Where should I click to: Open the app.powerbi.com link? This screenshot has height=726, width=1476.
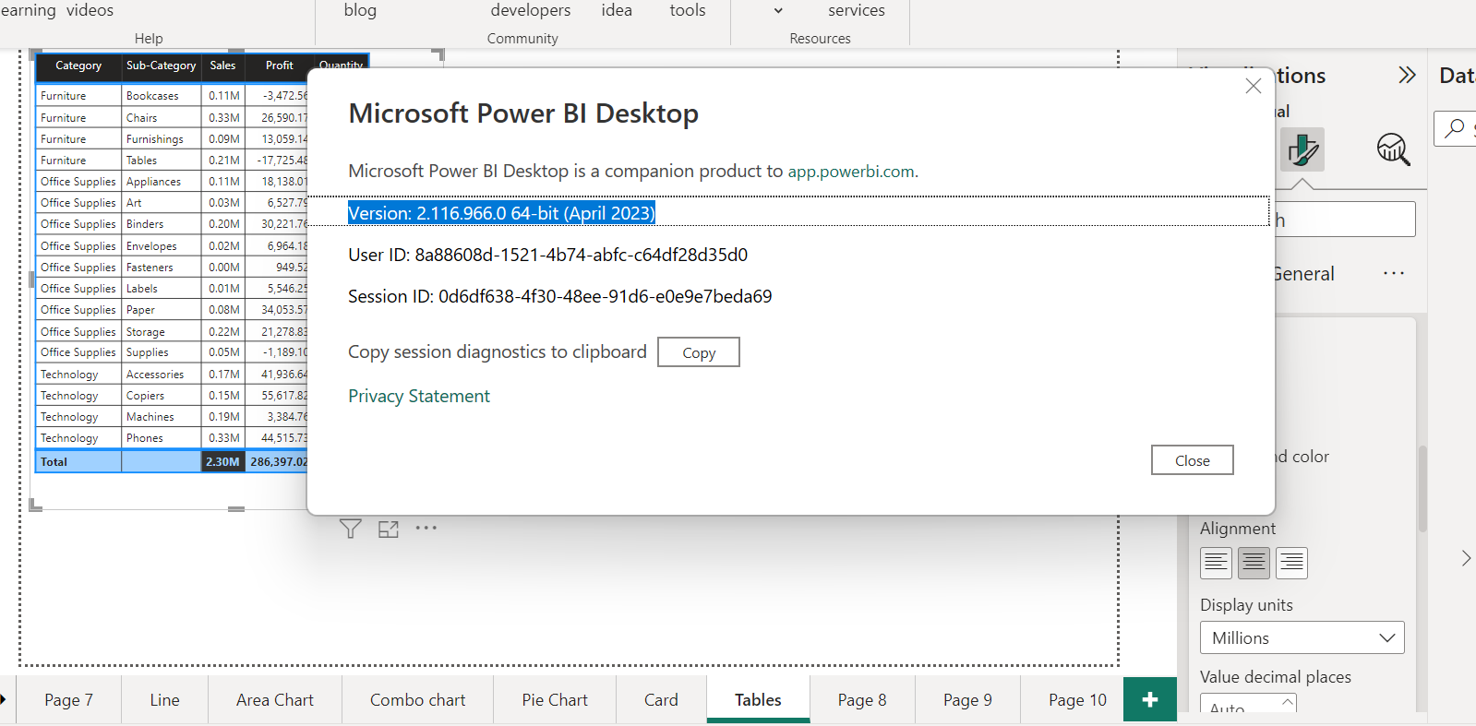[x=851, y=172]
